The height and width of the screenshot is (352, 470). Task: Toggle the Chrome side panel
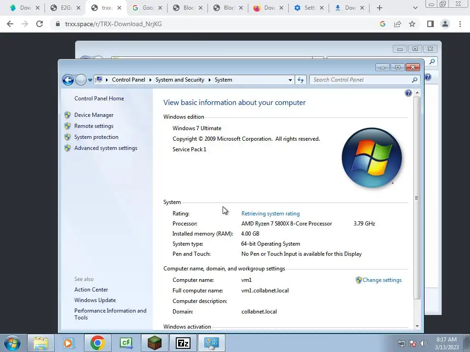coord(431,24)
